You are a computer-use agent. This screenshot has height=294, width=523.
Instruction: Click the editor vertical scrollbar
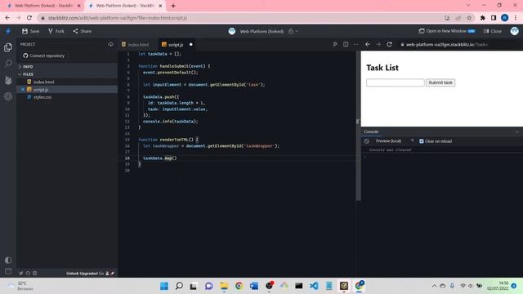[x=359, y=127]
